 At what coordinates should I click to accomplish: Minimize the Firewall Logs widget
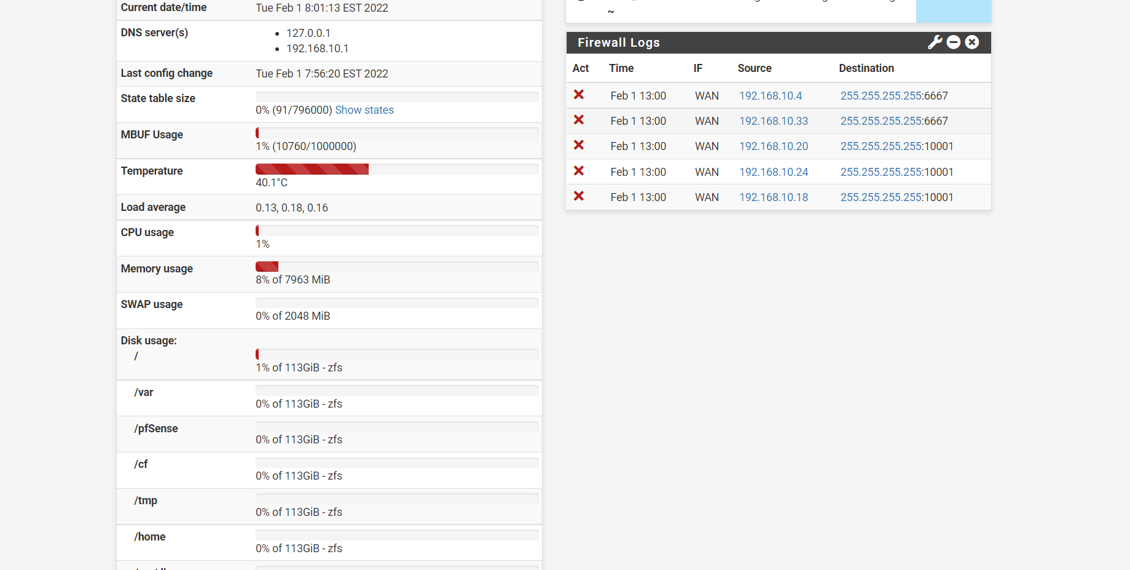tap(954, 42)
